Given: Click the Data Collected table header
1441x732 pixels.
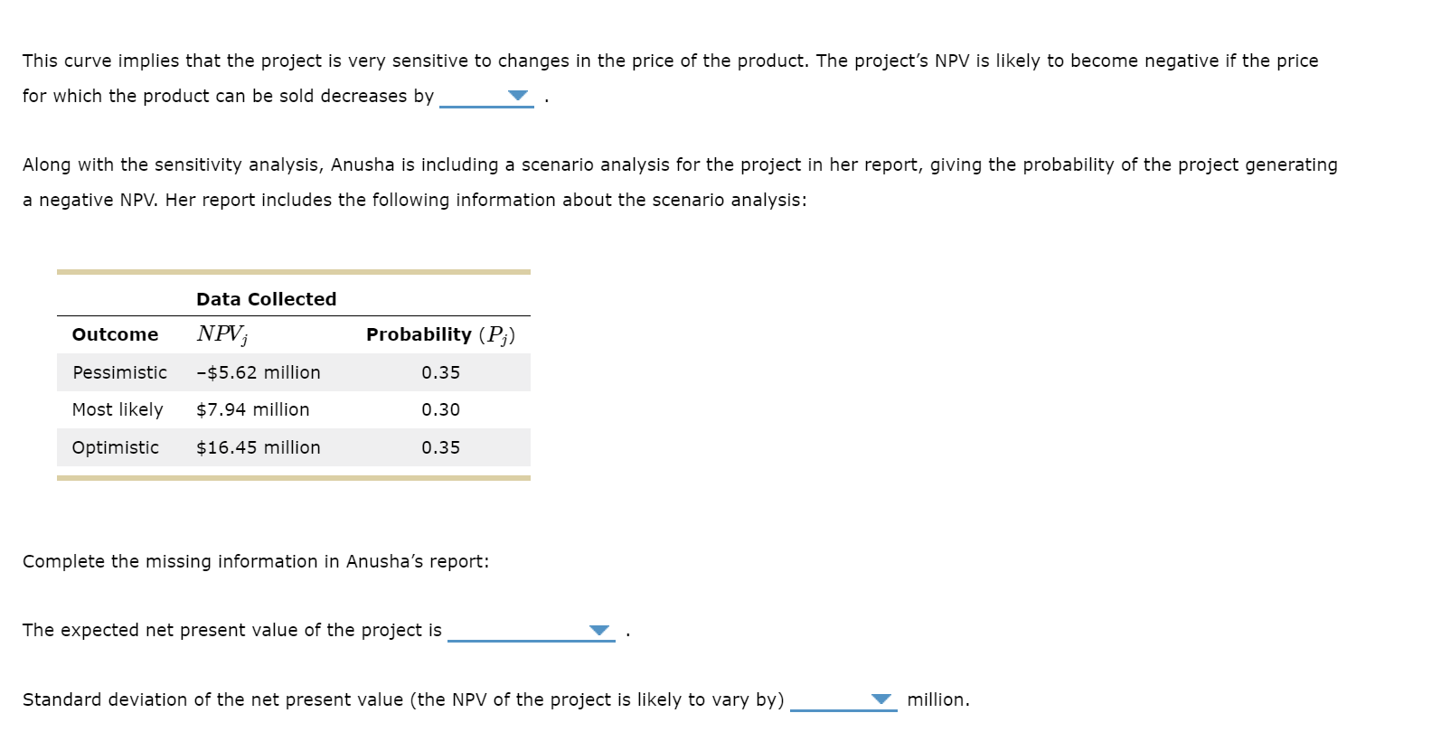Looking at the screenshot, I should (x=266, y=298).
